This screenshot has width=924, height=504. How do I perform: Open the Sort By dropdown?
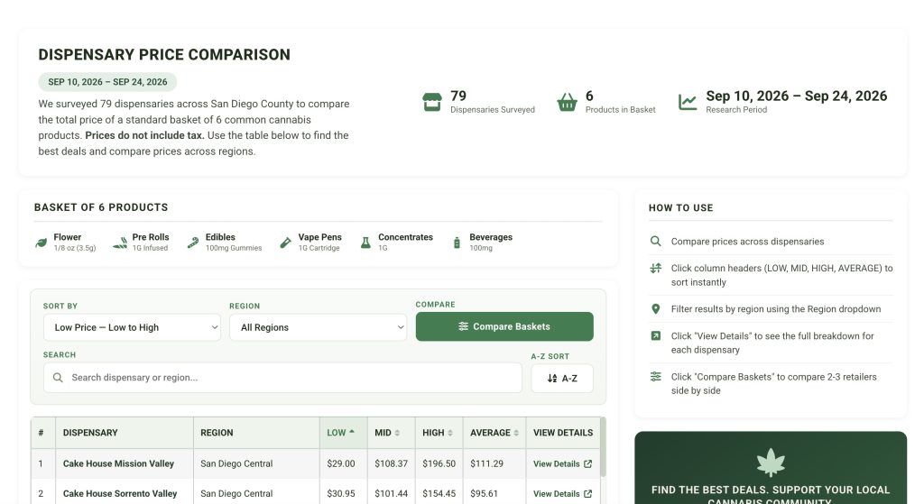click(x=132, y=327)
